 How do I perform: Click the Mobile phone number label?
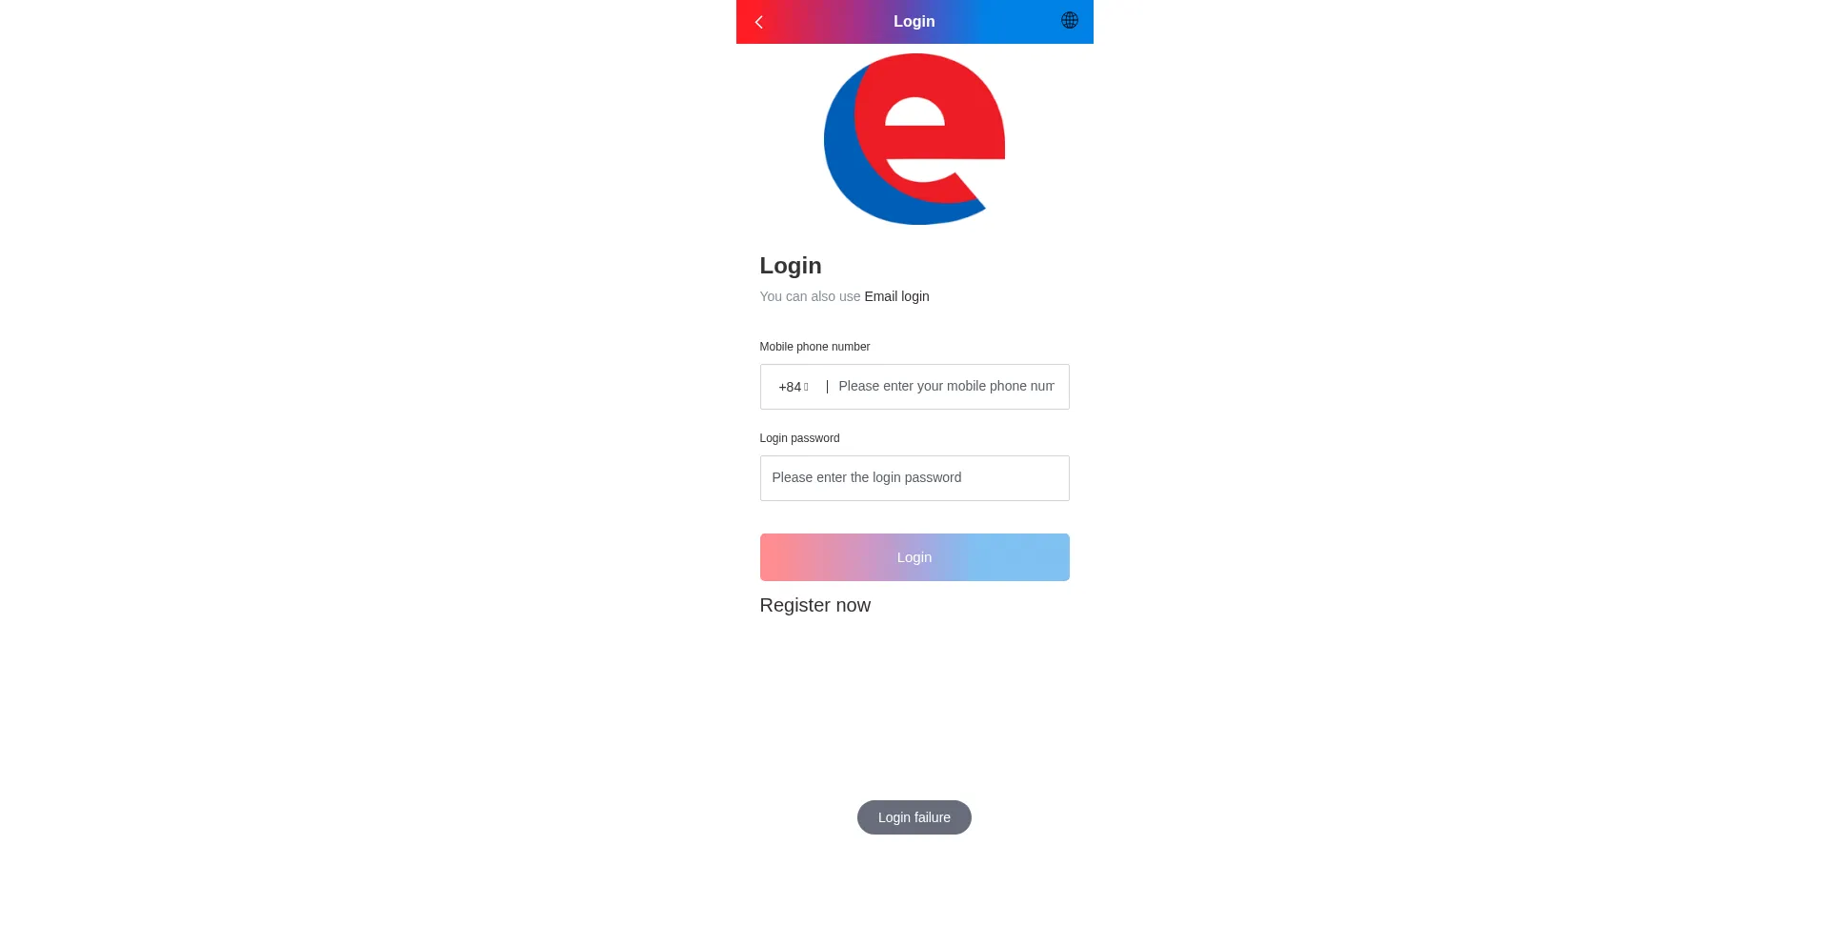pyautogui.click(x=814, y=347)
